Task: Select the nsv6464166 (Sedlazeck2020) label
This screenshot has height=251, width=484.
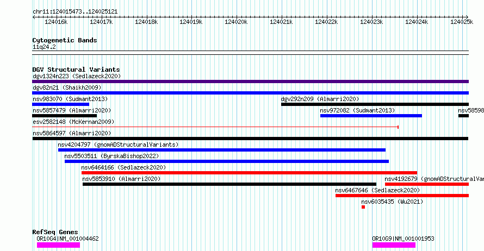Action: [123, 167]
